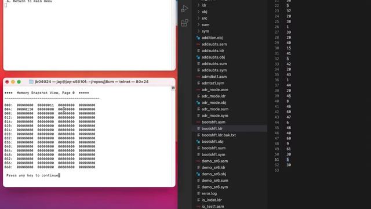Screen dimensions: 371x209
Task: Select demo_sr6.ldr file
Action: coord(213,168)
